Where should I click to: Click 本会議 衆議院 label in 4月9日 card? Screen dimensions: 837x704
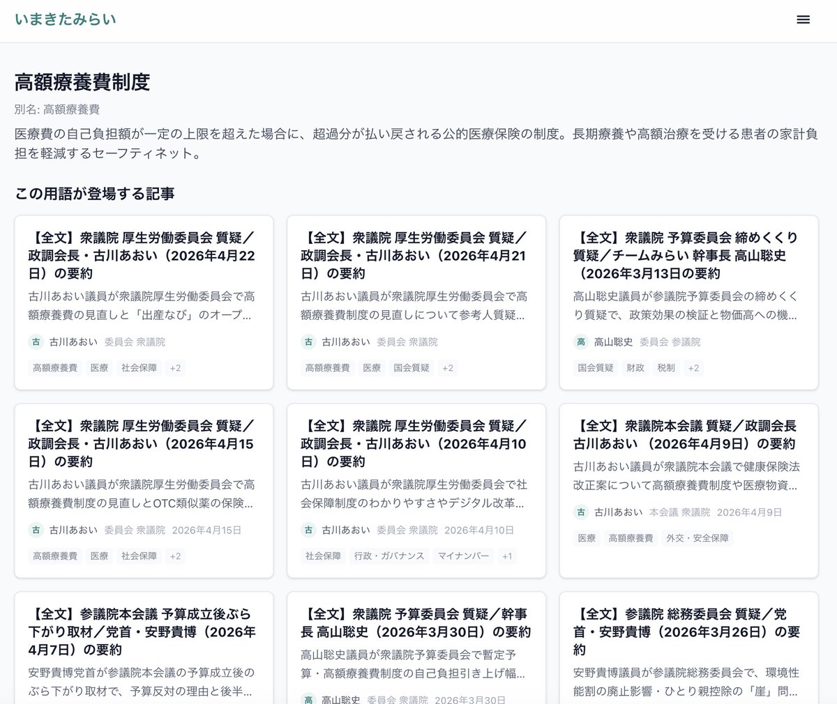[679, 512]
